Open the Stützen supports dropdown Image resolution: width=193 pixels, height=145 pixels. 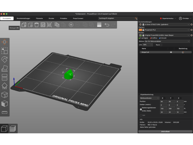tap(167, 41)
